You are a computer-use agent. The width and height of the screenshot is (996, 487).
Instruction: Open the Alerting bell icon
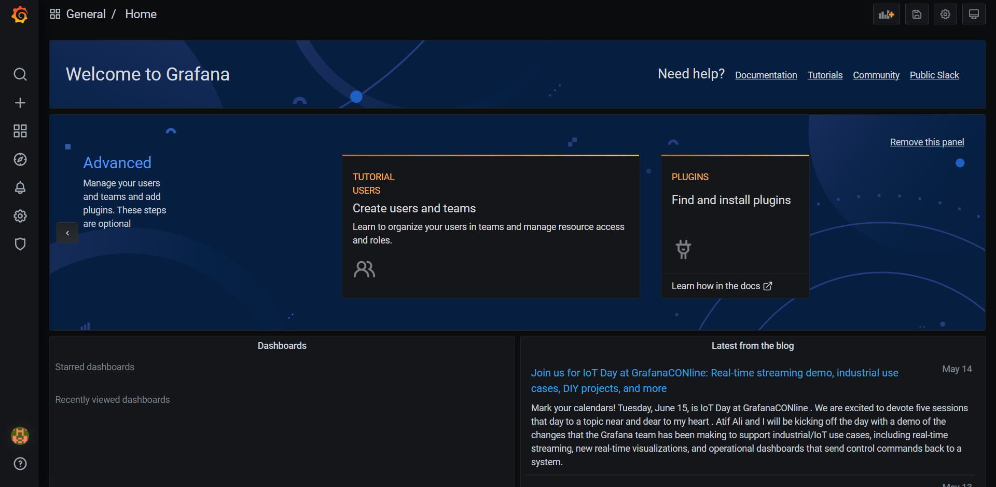[20, 187]
